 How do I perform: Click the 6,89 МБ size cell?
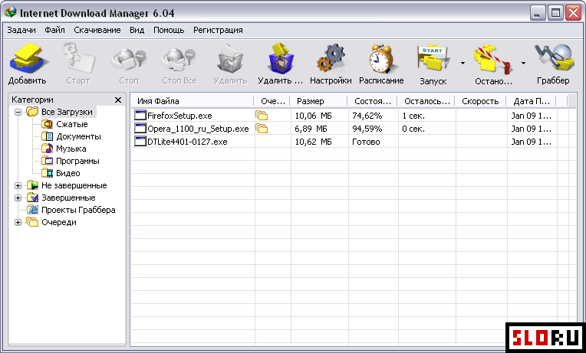[x=311, y=129]
